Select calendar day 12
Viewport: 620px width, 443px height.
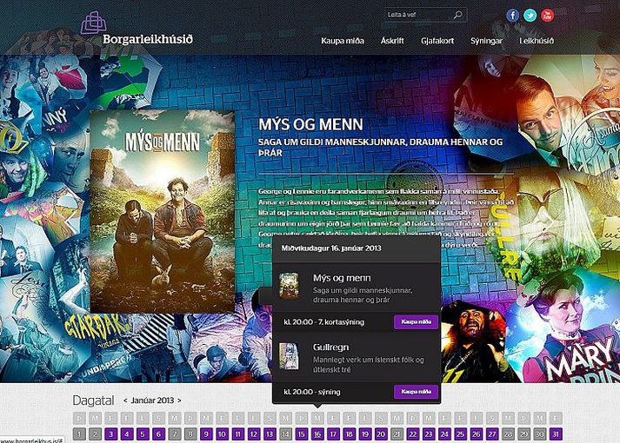[254, 434]
